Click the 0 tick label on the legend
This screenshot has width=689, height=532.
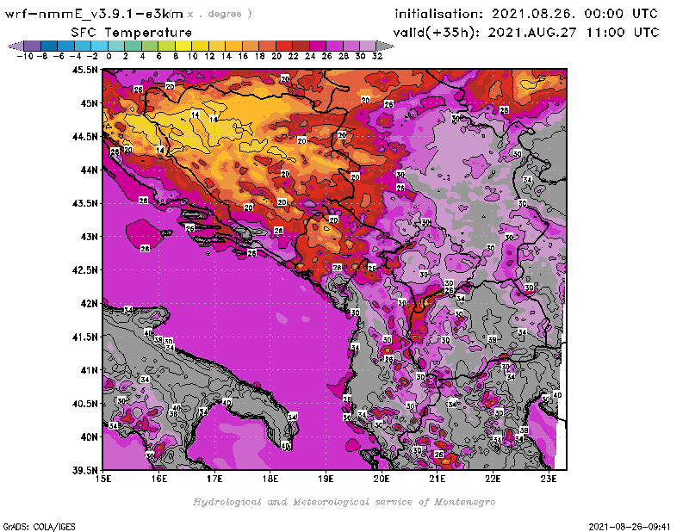pos(109,56)
